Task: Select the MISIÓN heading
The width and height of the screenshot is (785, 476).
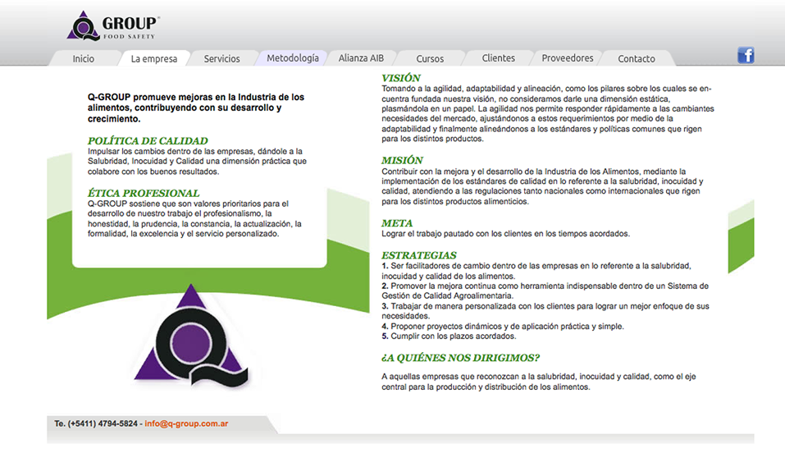Action: coord(402,160)
